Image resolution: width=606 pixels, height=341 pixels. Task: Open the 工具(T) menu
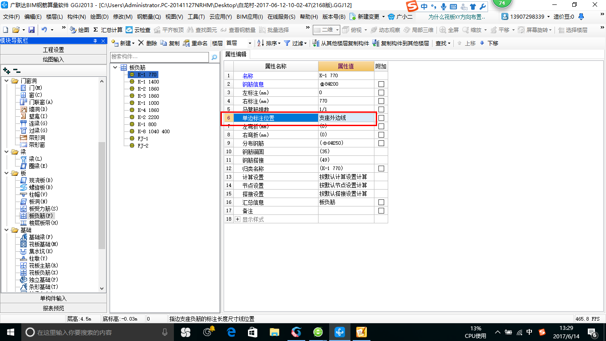point(196,16)
